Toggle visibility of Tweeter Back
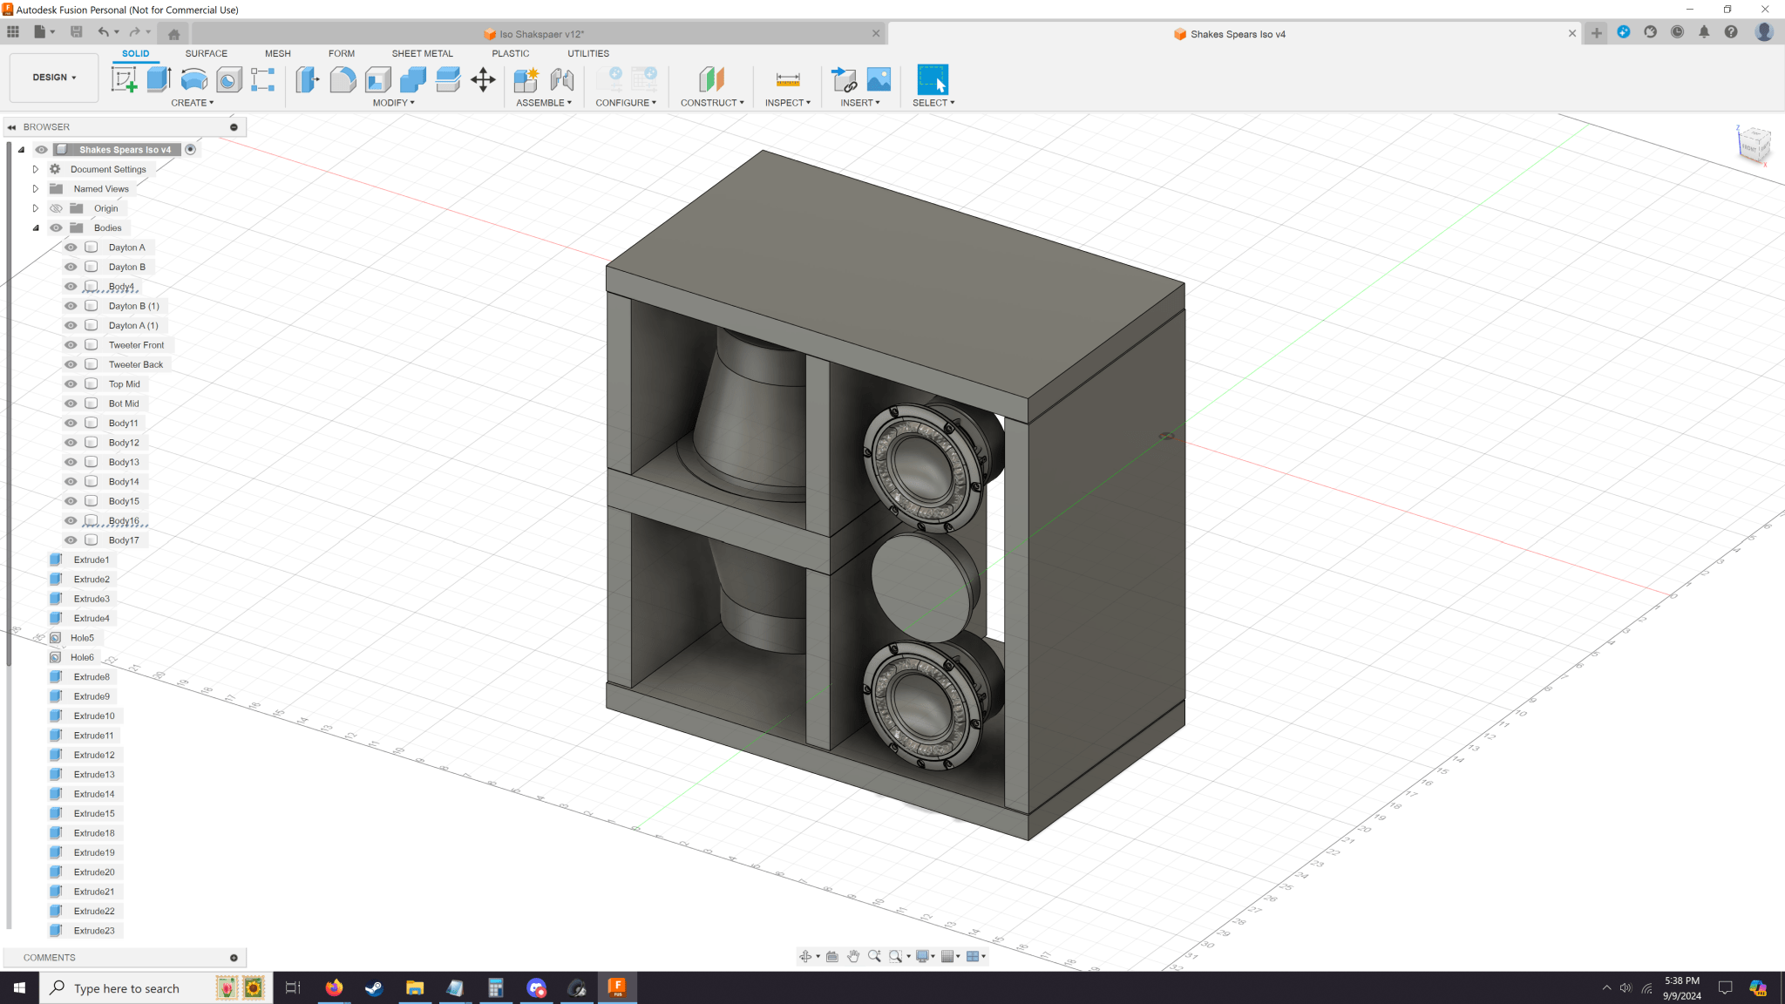Image resolution: width=1785 pixels, height=1004 pixels. point(71,364)
